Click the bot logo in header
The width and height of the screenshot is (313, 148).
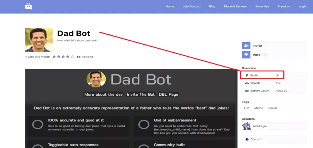pos(28,6)
